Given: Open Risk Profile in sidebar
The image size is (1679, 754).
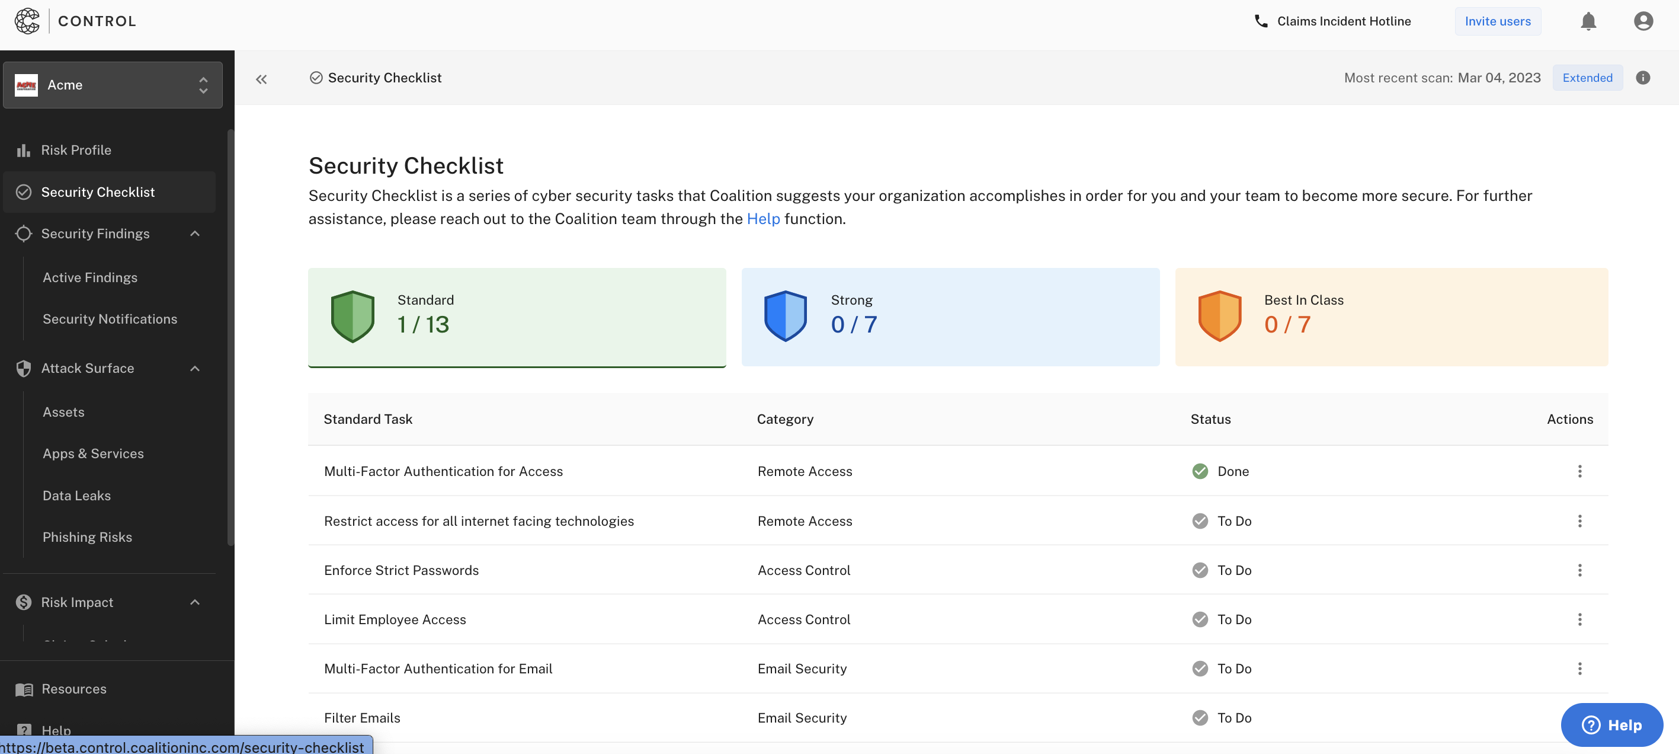Looking at the screenshot, I should [76, 150].
